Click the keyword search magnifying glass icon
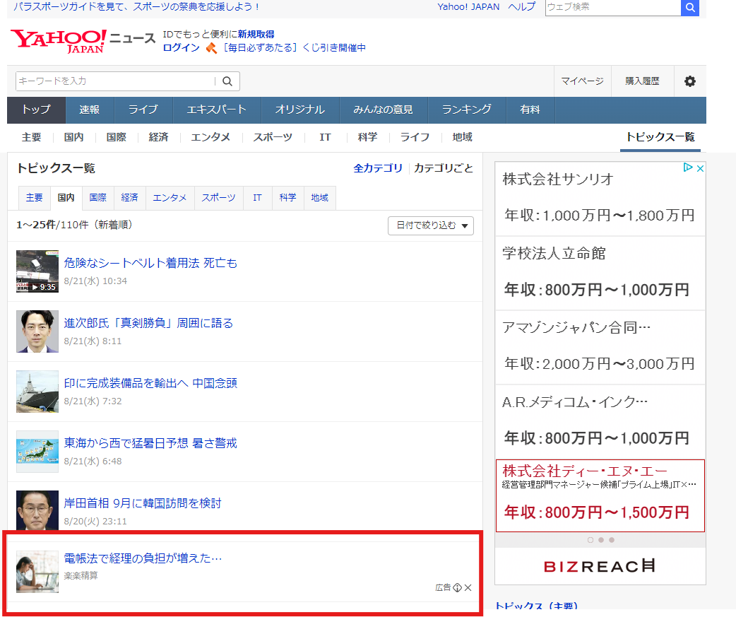 pyautogui.click(x=227, y=81)
